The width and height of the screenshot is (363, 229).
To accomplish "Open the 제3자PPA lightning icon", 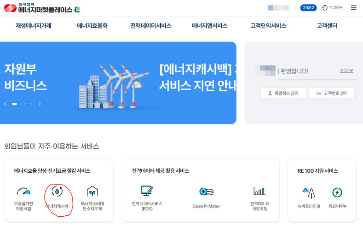I will pyautogui.click(x=337, y=192).
